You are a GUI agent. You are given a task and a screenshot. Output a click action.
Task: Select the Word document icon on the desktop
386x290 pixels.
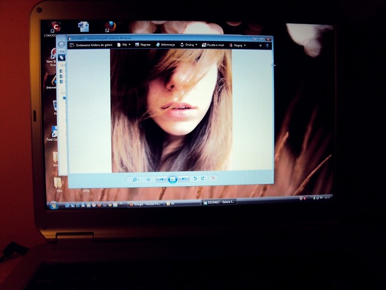click(83, 27)
